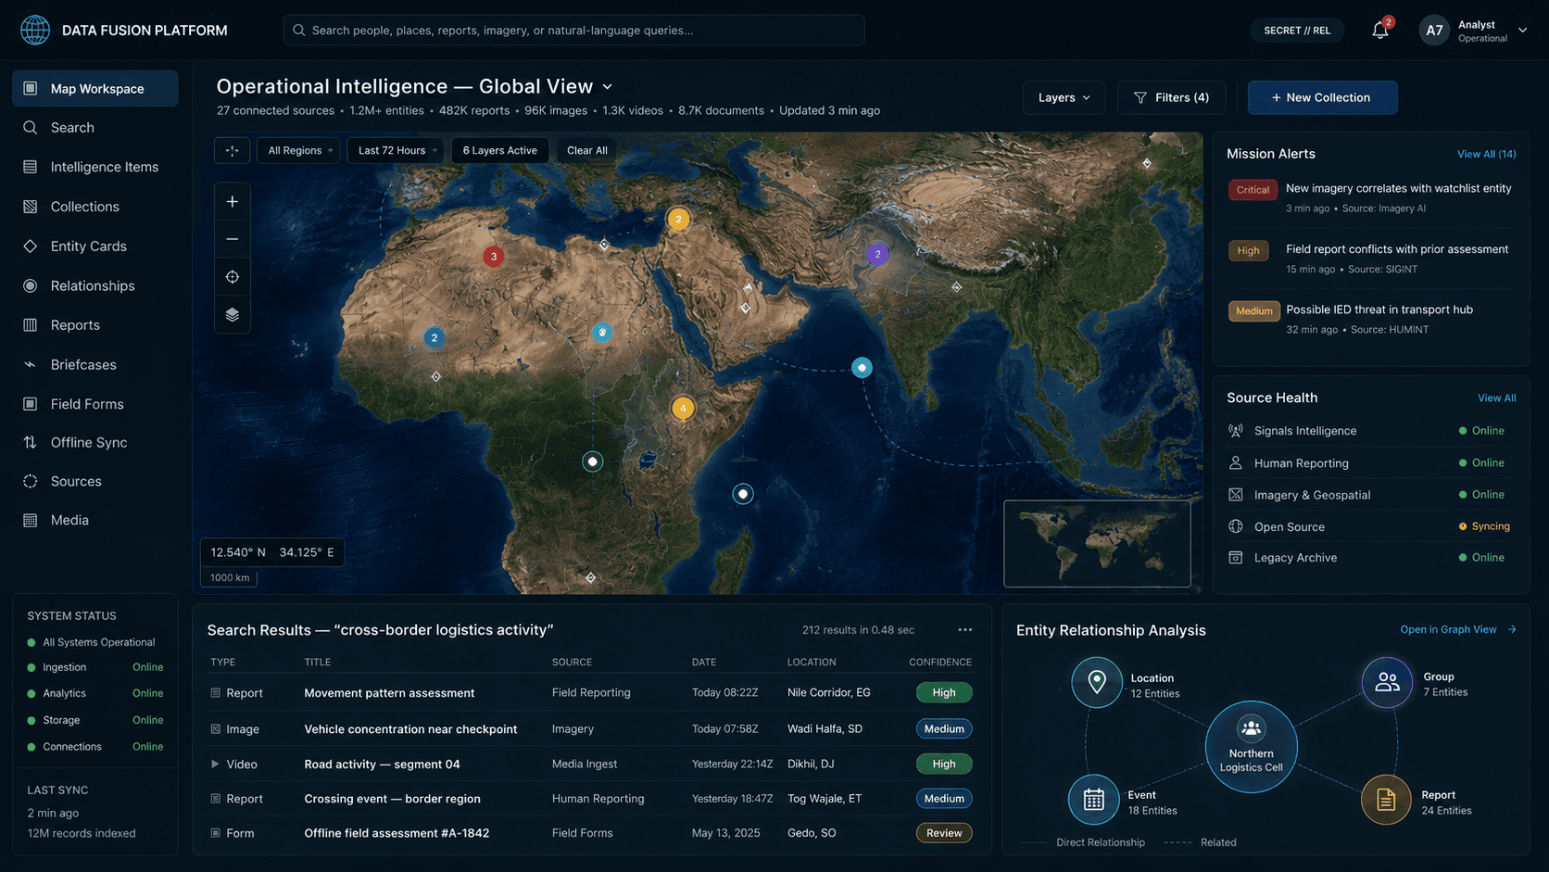Screen dimensions: 1549x872
Task: Open the map layers stack icon
Action: point(233,315)
